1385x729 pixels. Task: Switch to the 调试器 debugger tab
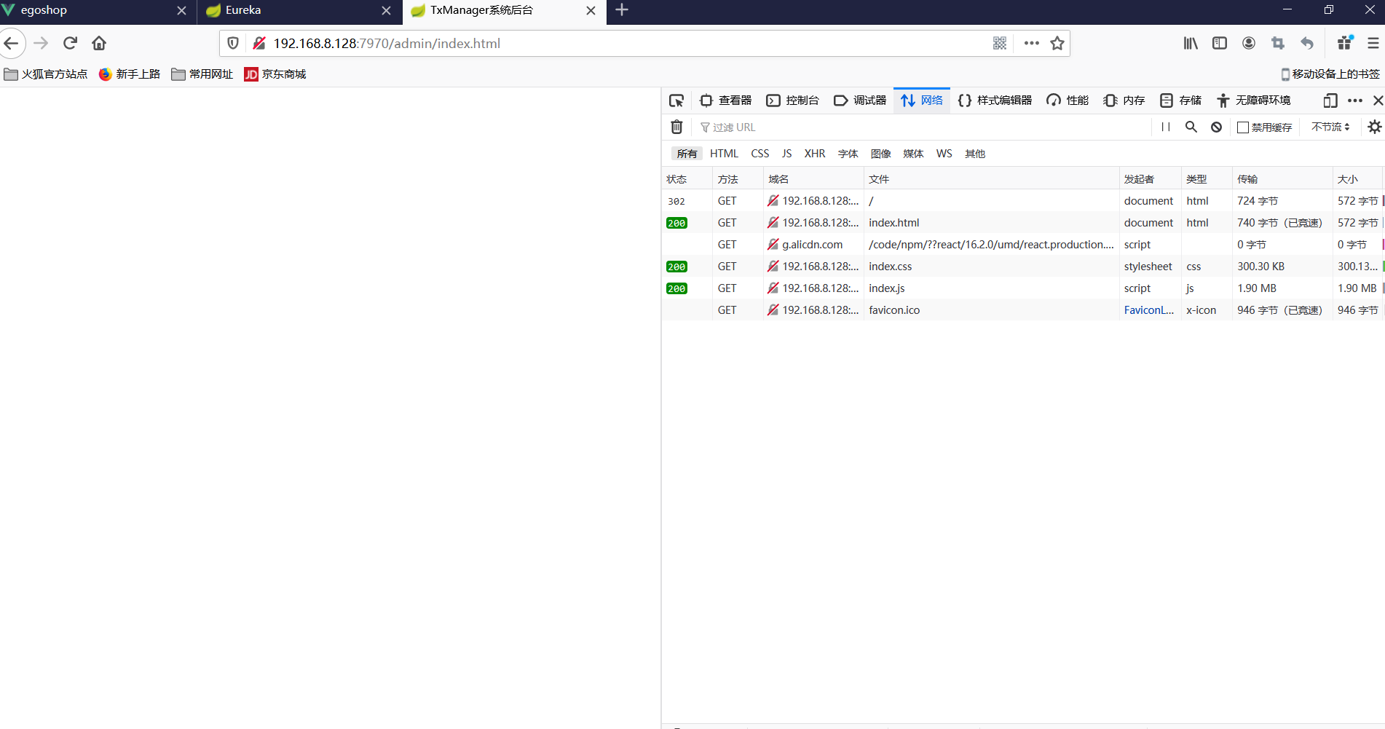click(x=860, y=101)
